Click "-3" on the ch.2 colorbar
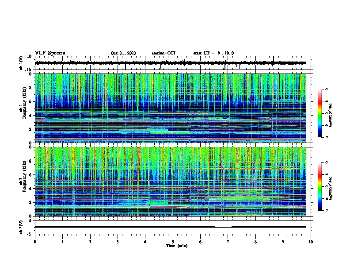 pyautogui.click(x=326, y=163)
